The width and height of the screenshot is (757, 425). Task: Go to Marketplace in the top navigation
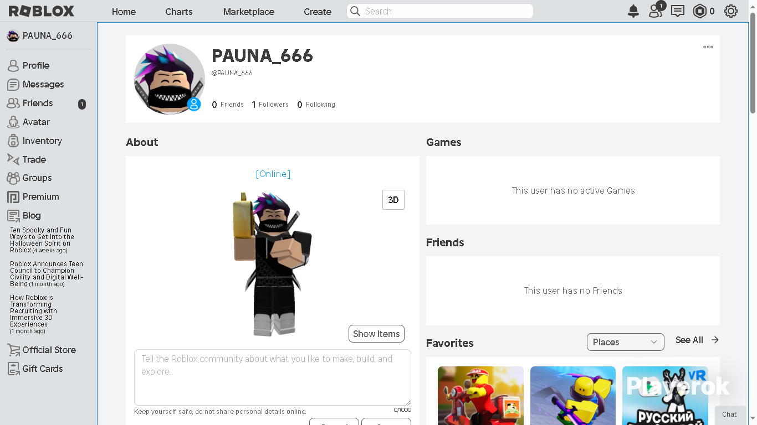pos(249,12)
